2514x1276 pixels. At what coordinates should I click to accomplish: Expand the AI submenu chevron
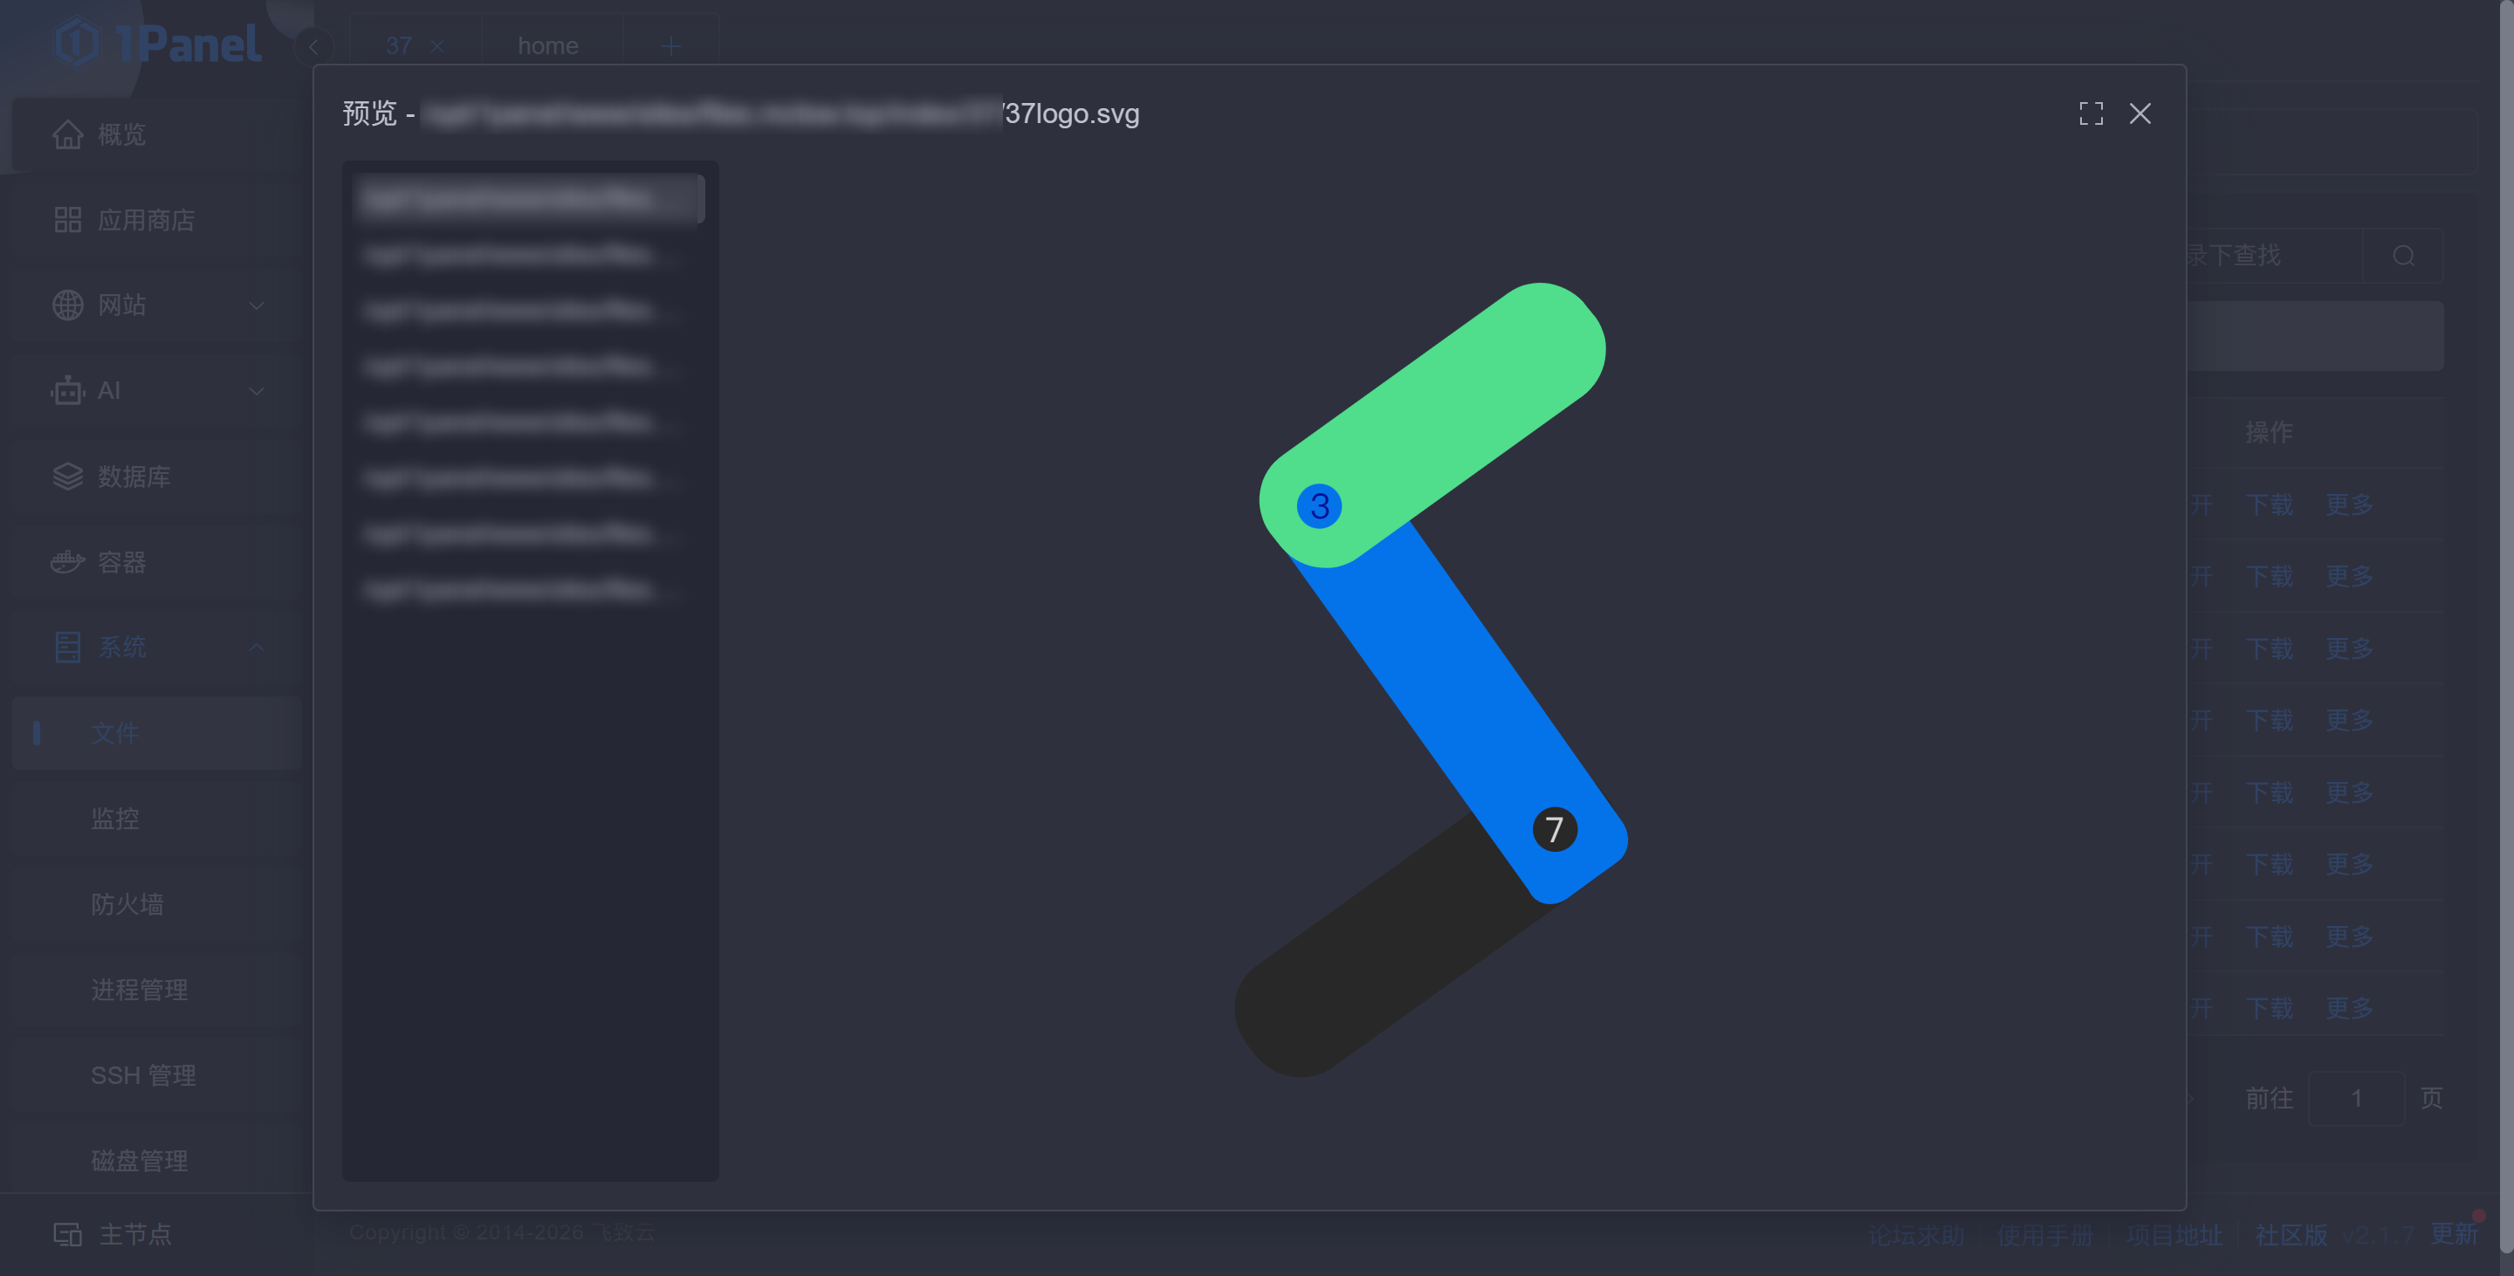click(x=257, y=390)
